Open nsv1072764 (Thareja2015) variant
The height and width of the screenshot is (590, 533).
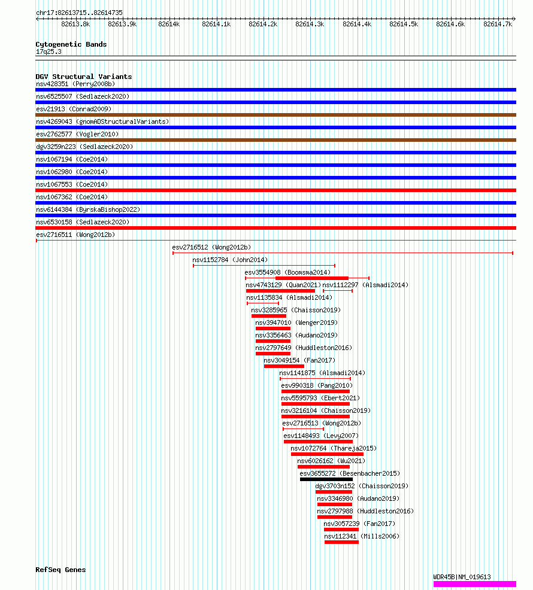pyautogui.click(x=334, y=449)
